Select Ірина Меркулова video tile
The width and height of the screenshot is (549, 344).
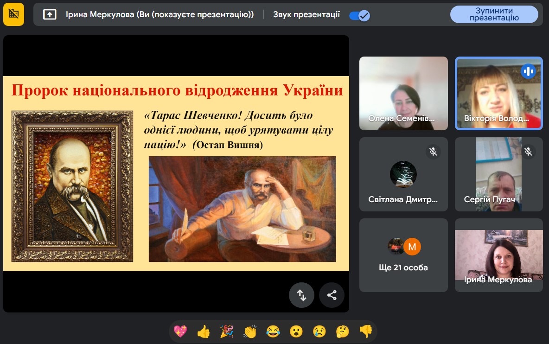tap(498, 255)
